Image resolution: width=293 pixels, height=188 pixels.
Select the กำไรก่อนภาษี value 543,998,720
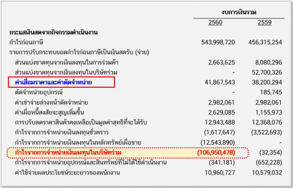point(218,42)
